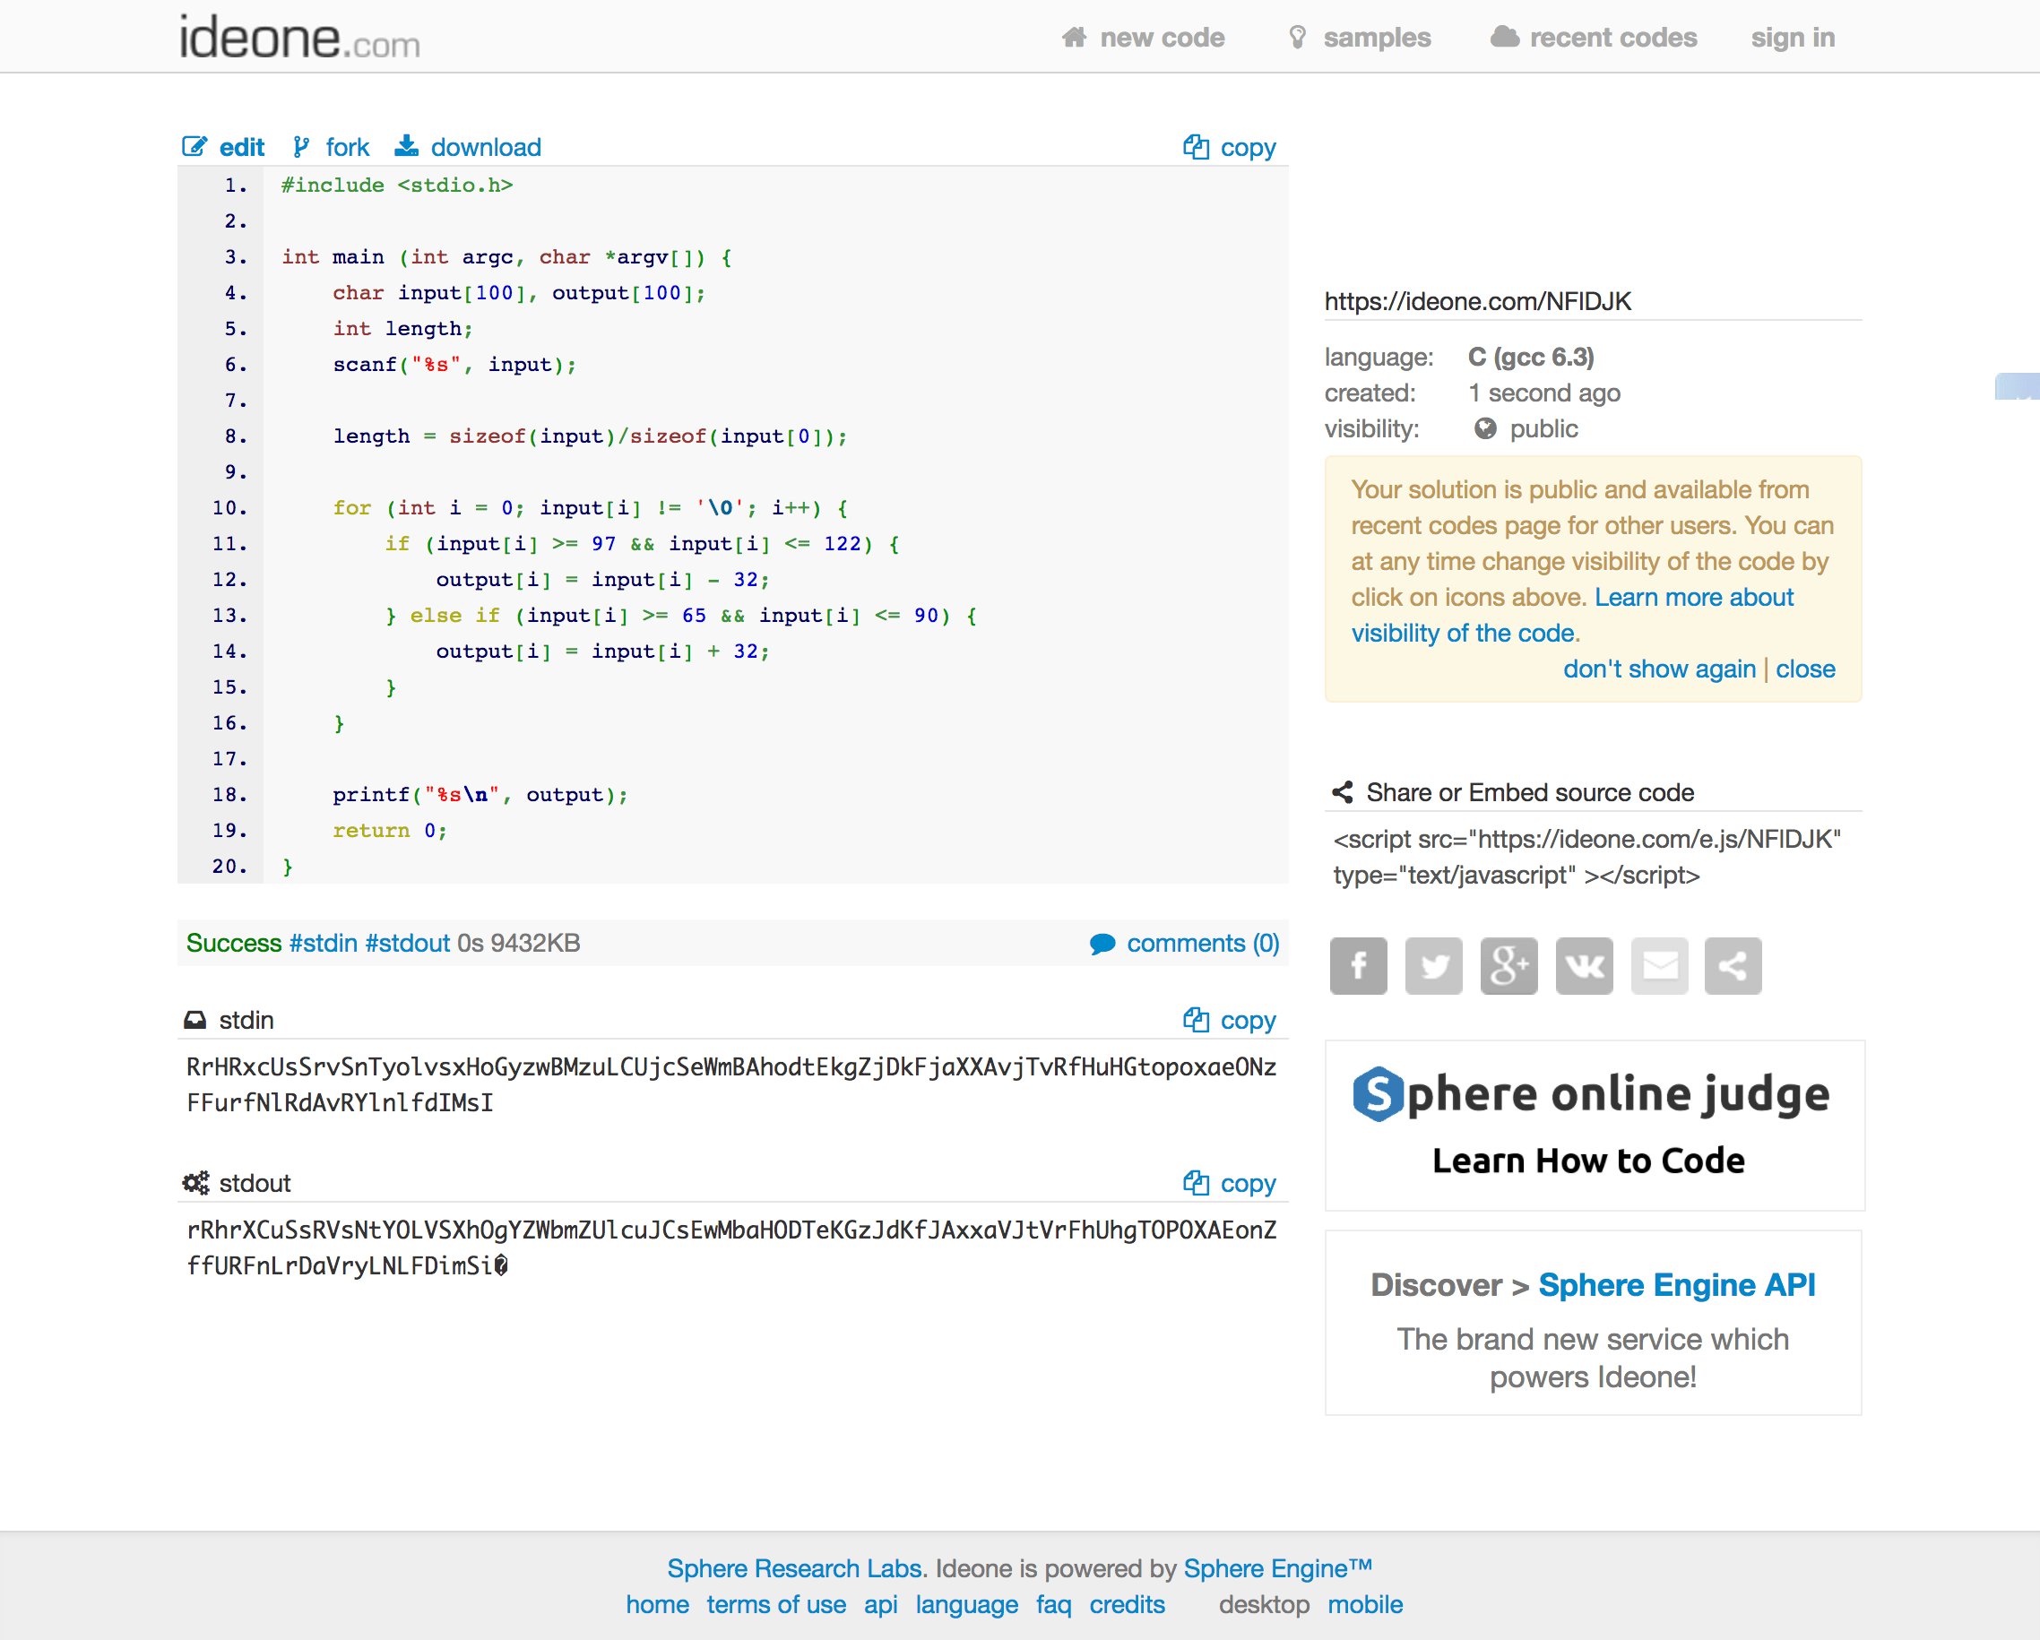Close the visibility notice
Viewport: 2040px width, 1640px height.
tap(1804, 669)
